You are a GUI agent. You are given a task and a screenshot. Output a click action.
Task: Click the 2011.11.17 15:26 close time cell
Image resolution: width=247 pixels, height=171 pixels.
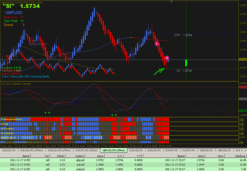point(175,165)
